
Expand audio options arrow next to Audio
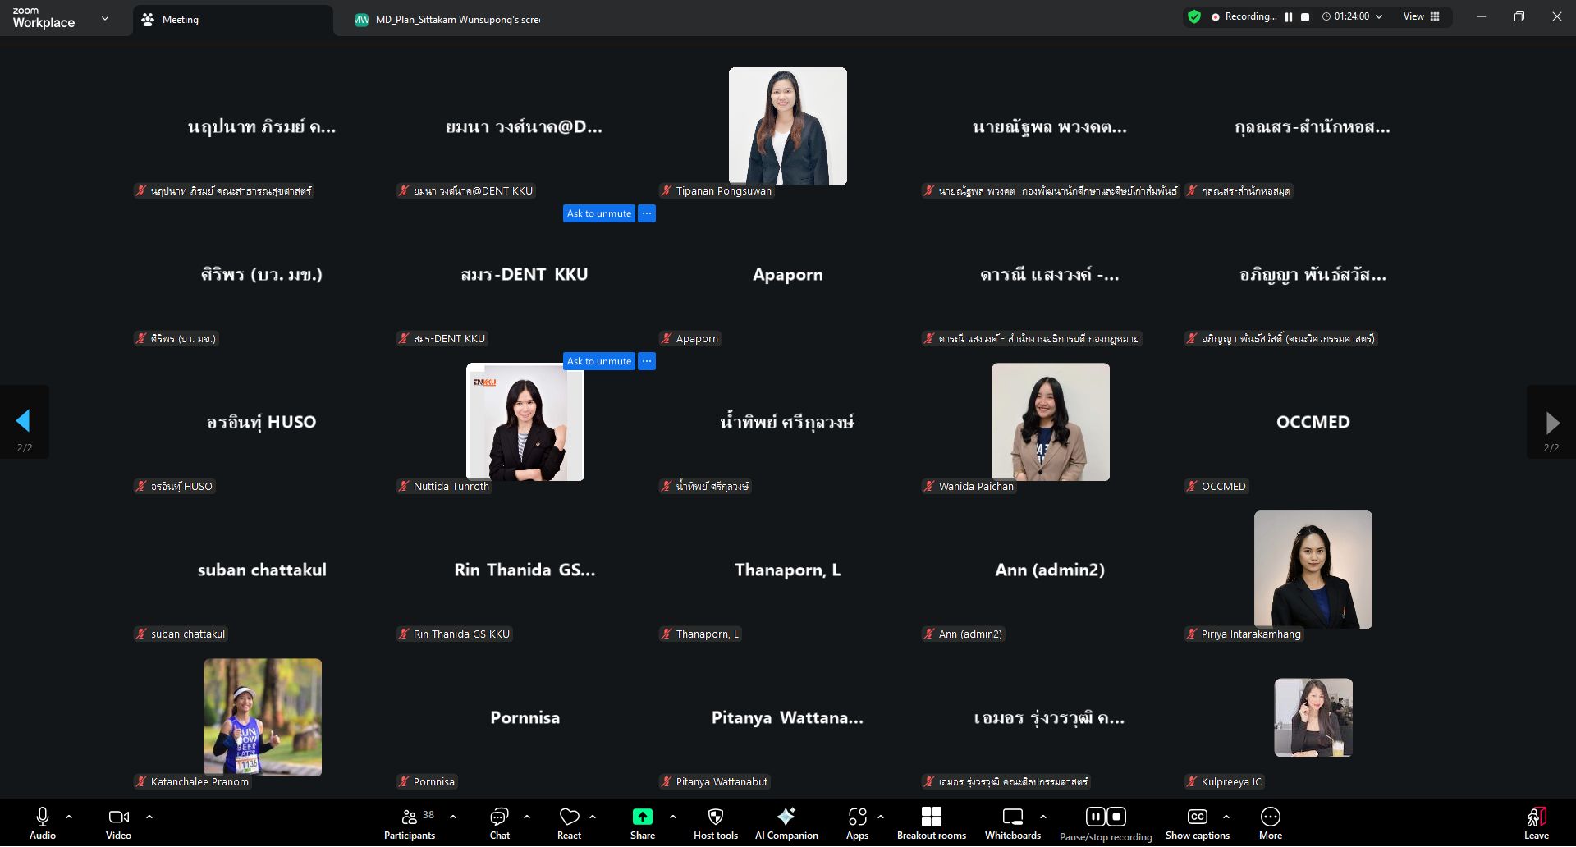(x=69, y=817)
